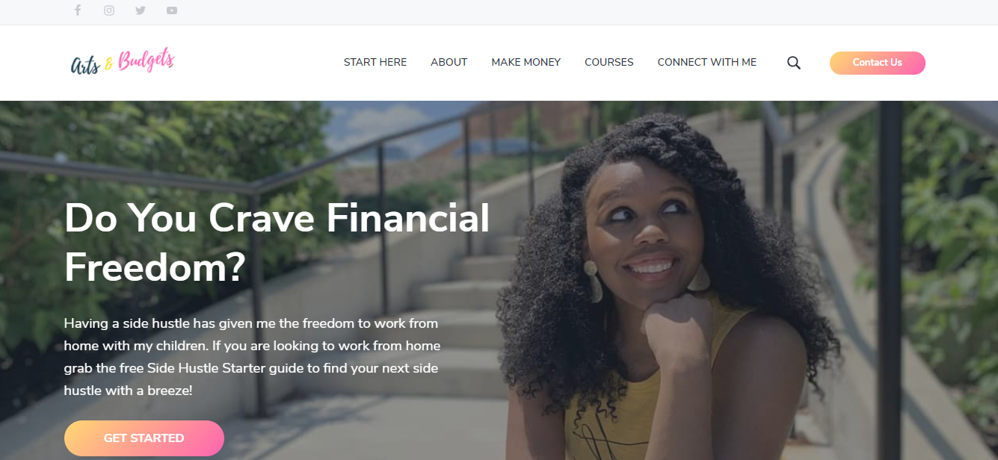998x460 pixels.
Task: Click the Twitter bird icon
Action: coord(141,10)
